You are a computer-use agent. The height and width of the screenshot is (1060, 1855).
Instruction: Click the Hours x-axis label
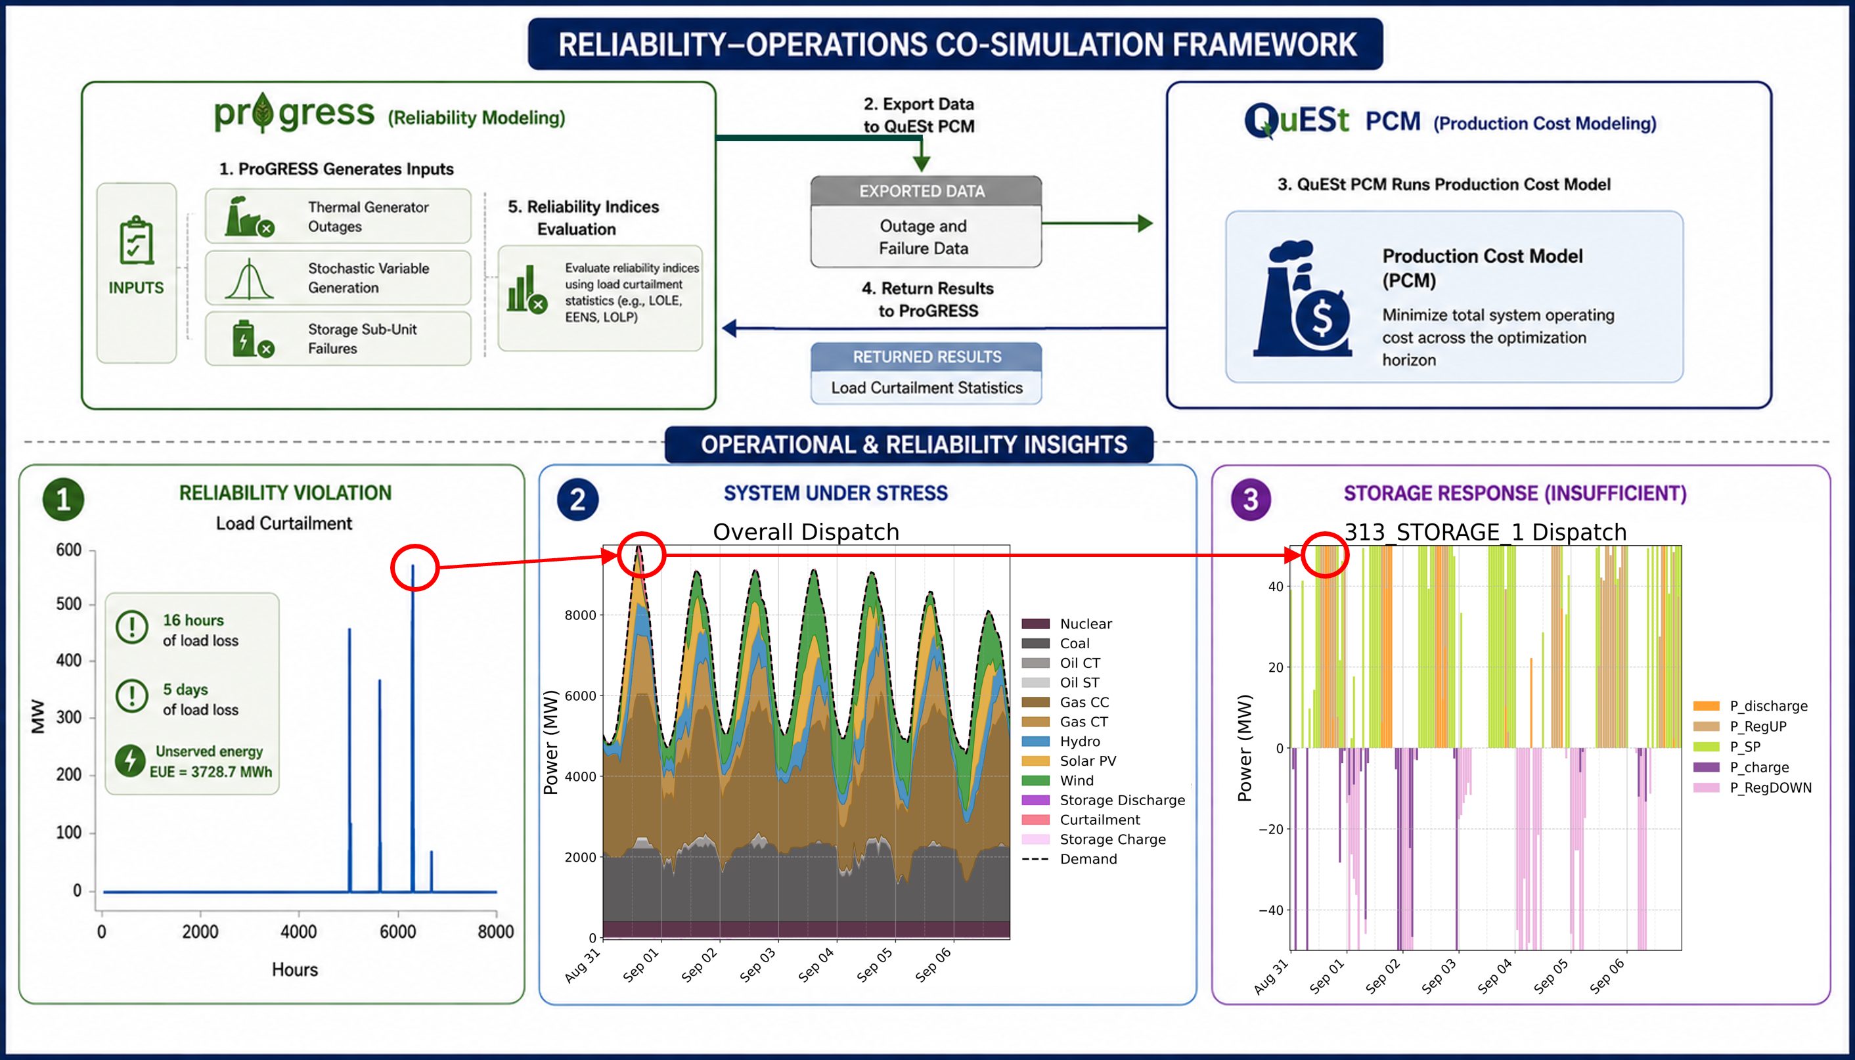[x=295, y=970]
